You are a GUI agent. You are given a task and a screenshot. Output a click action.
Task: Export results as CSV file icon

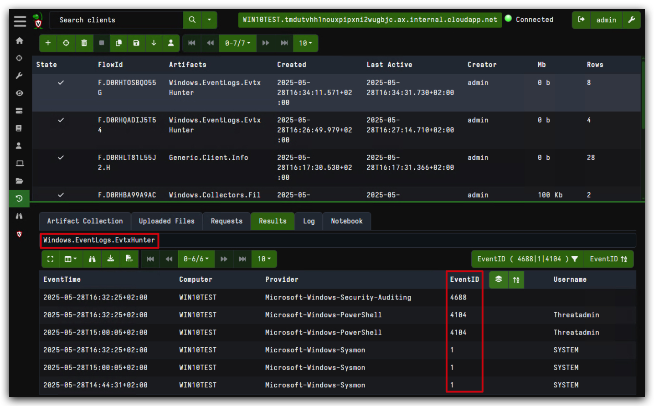(129, 259)
